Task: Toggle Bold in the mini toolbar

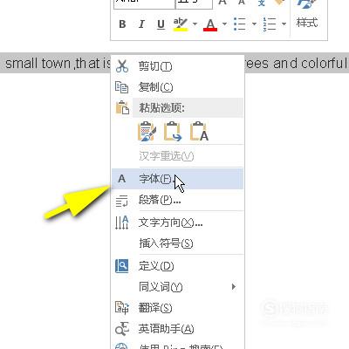Action: (x=122, y=24)
